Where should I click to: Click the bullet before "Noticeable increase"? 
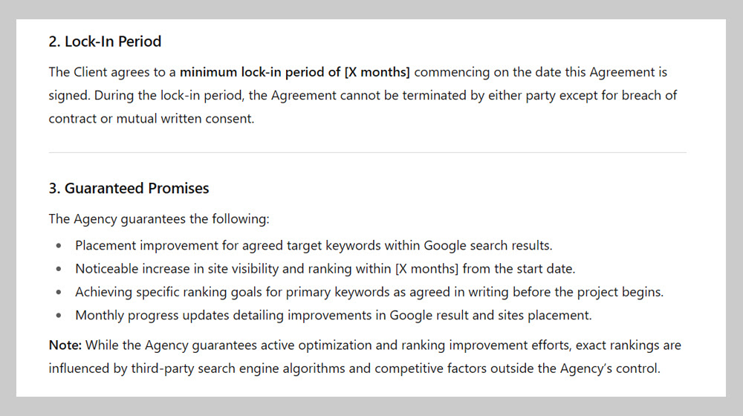point(58,269)
